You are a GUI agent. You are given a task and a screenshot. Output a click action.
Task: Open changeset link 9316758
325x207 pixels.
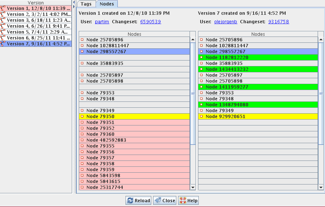[279, 22]
